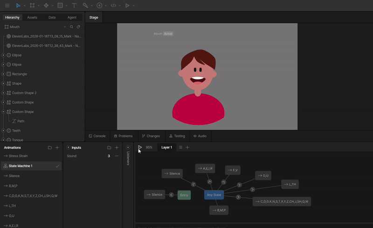Click the search icon in Hierarchy
Screen dimensions: 373x228
[x=71, y=27]
